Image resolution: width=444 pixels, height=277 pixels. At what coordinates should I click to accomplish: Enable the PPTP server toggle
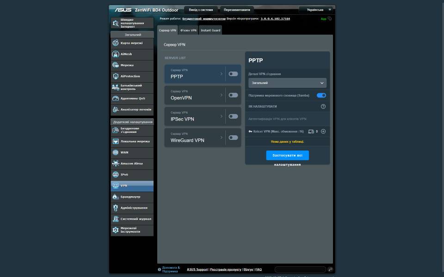point(233,74)
